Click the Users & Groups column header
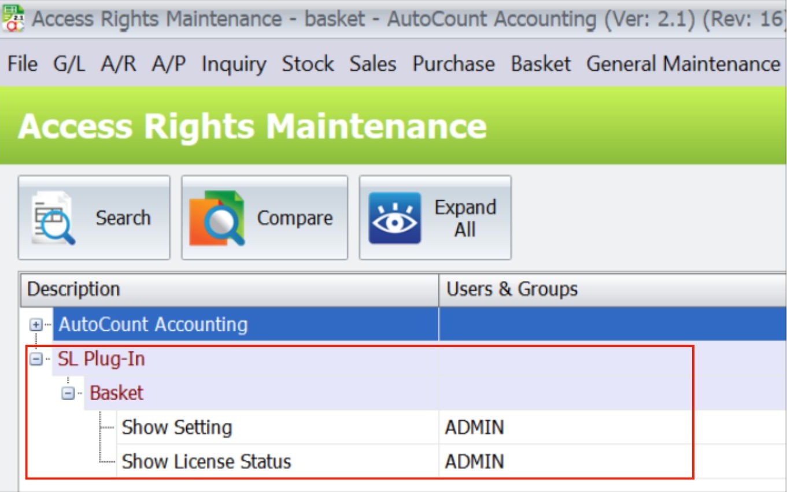The width and height of the screenshot is (787, 492). click(512, 289)
